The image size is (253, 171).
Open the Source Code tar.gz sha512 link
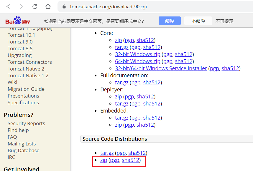(137, 153)
